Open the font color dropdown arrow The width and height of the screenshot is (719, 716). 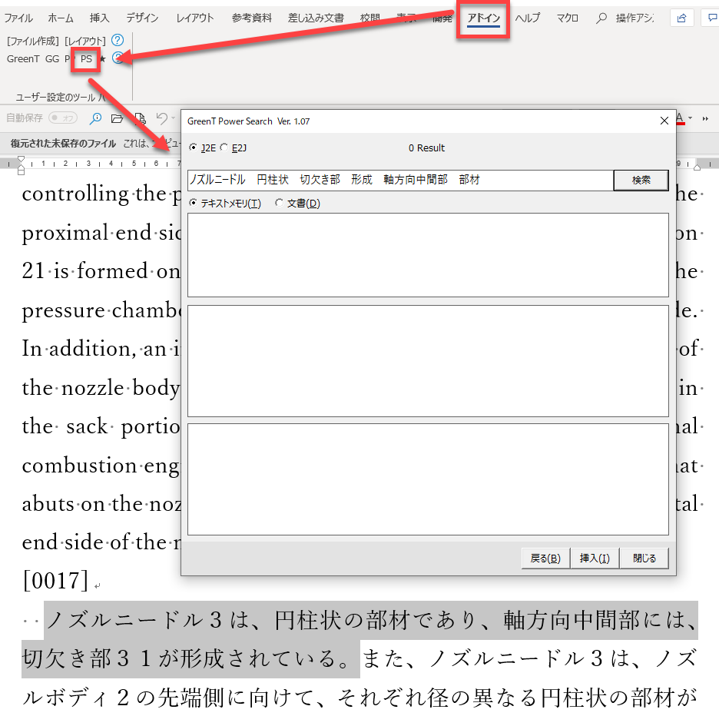691,118
